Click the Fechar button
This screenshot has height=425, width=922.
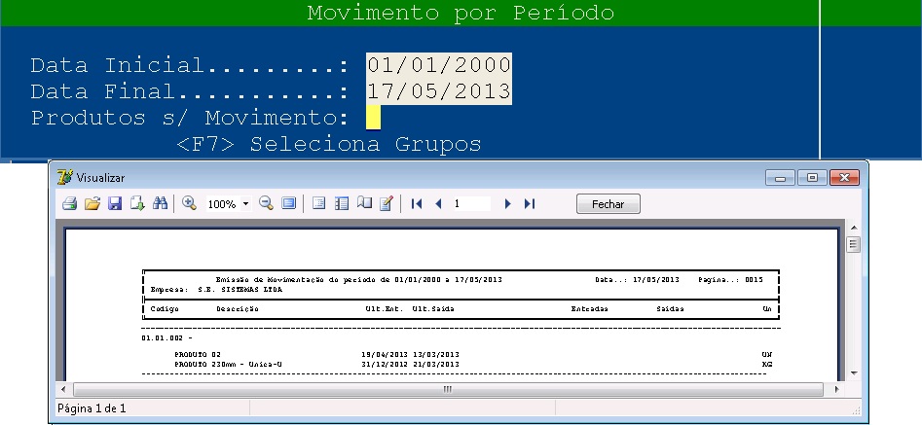(608, 204)
